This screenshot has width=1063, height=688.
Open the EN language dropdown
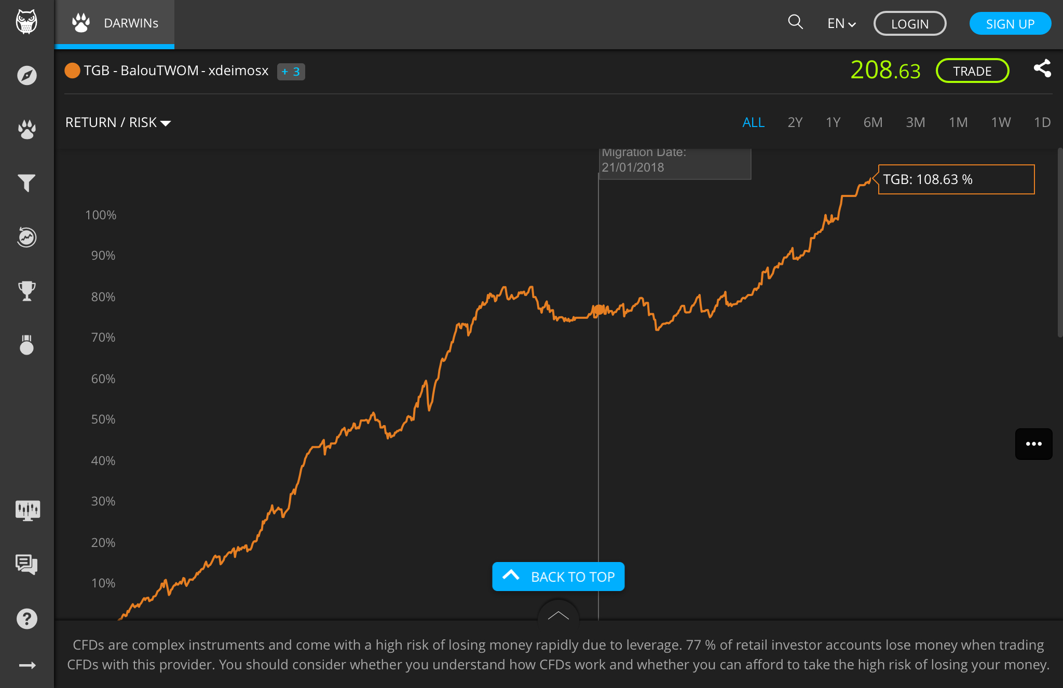coord(841,24)
